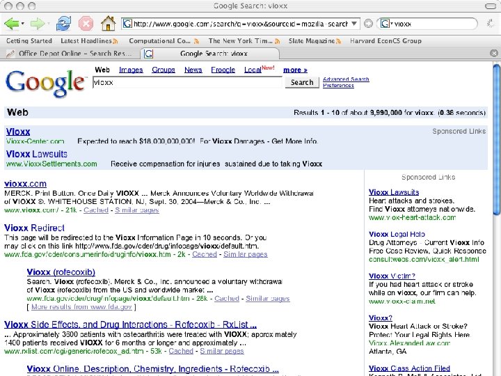This screenshot has height=376, width=501.
Task: Open the vioxx.com result title
Action: pos(25,184)
